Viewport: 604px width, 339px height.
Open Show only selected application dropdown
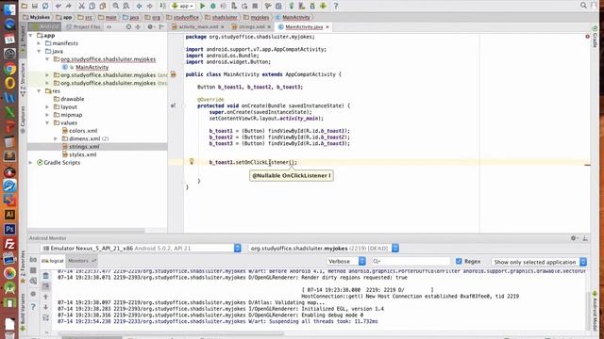[x=539, y=262]
